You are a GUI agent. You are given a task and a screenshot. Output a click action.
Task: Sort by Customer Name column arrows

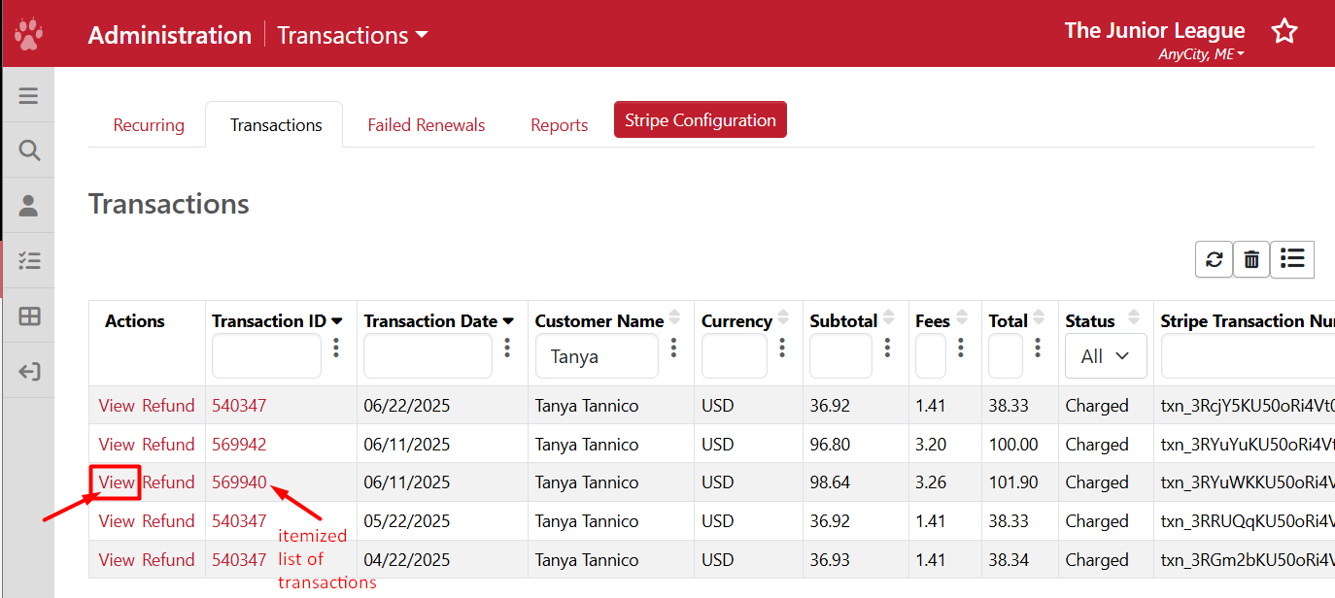[x=675, y=319]
